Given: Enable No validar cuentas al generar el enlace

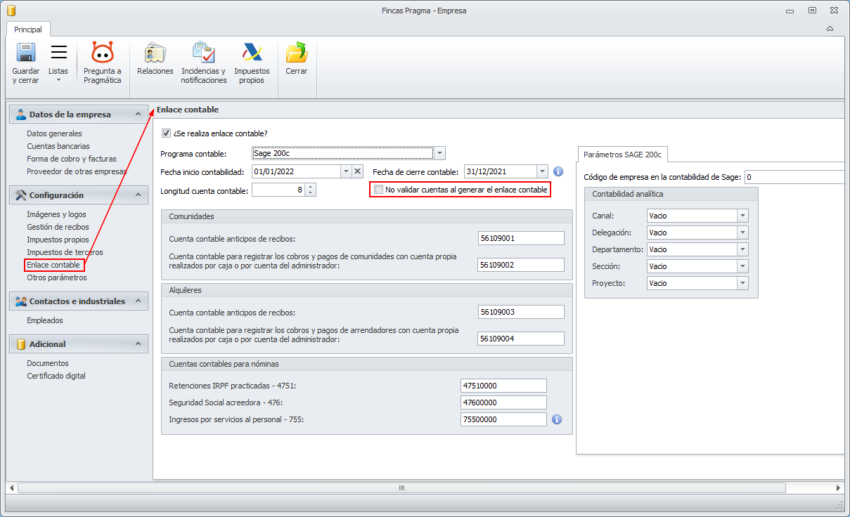Looking at the screenshot, I should (x=379, y=190).
